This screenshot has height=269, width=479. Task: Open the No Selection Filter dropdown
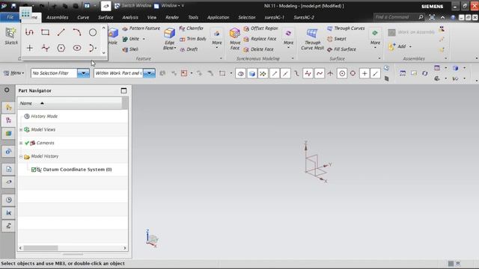pos(83,73)
